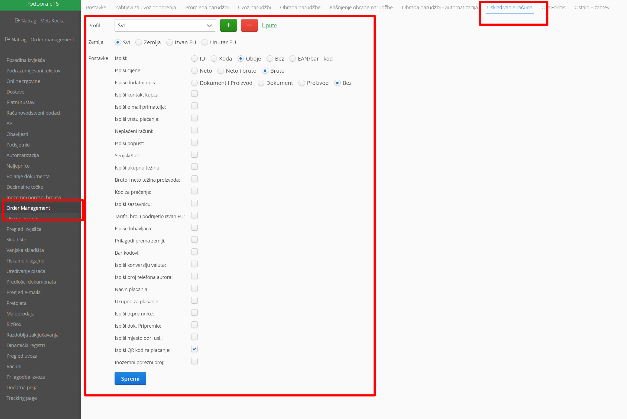Tick the Ispiši popust checkbox
The height and width of the screenshot is (419, 627).
click(x=194, y=142)
